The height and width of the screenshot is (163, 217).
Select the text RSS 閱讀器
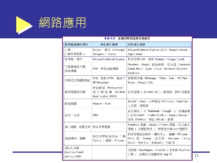coord(182,92)
